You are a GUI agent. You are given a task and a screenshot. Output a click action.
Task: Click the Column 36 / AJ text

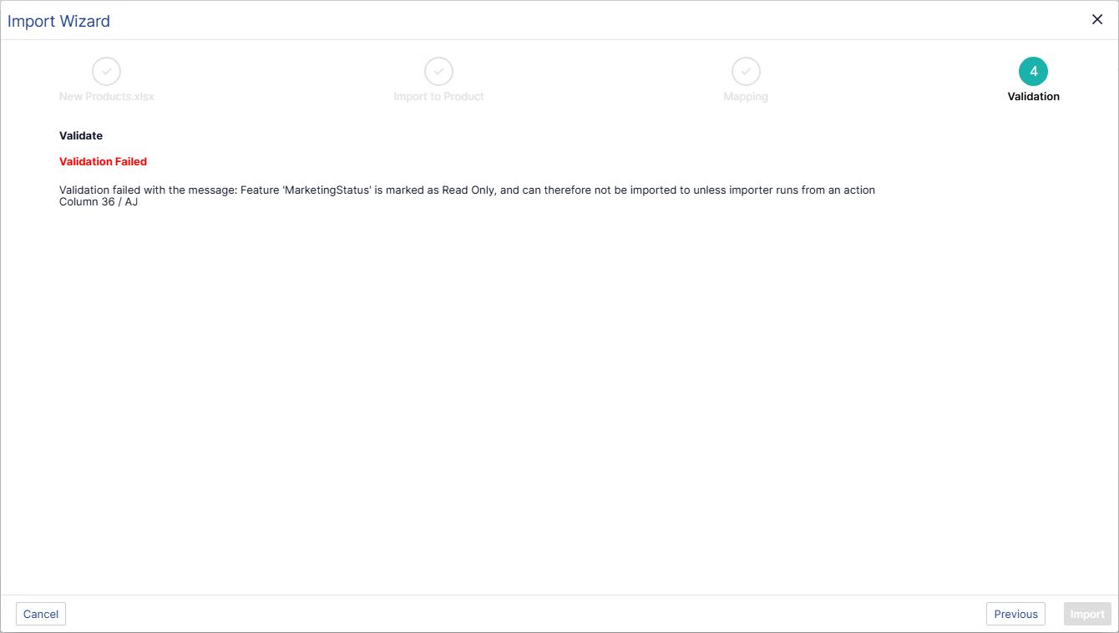tap(99, 202)
